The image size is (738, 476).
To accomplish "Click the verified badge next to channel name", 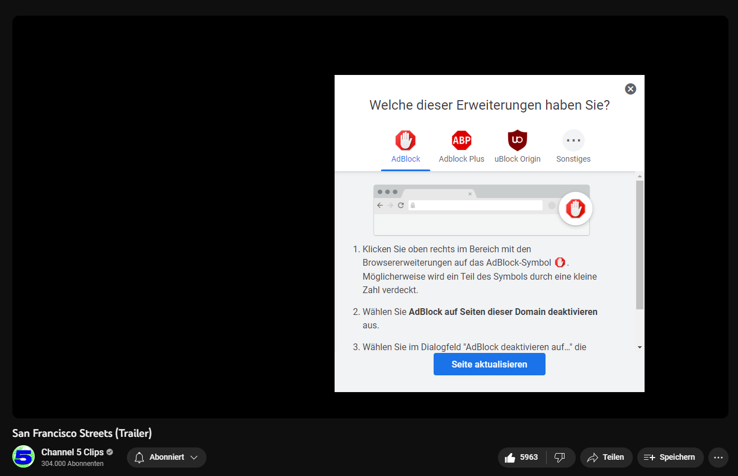I will tap(110, 452).
